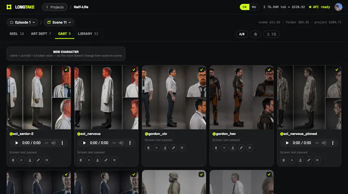The image size is (348, 194).
Task: Select the CAST tab
Action: click(x=64, y=34)
